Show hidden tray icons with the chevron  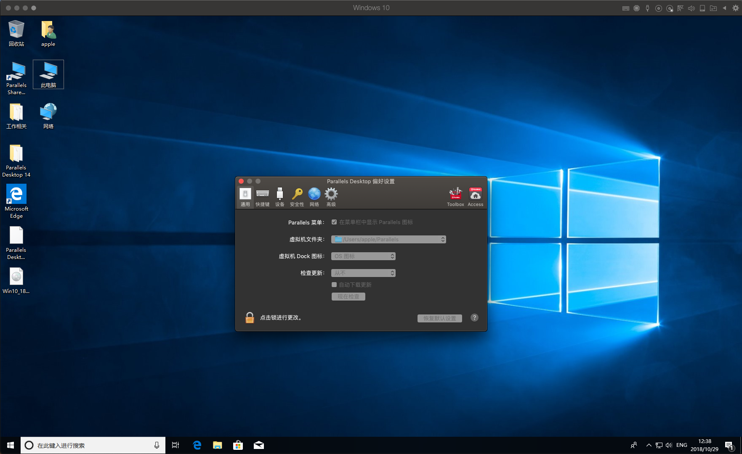pyautogui.click(x=649, y=445)
